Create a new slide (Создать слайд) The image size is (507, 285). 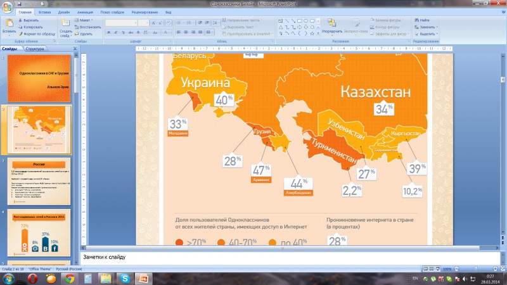[66, 28]
